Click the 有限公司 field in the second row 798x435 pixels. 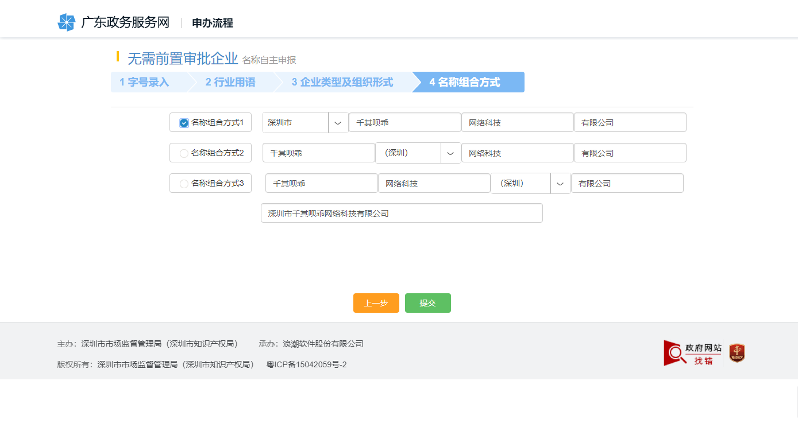(630, 153)
